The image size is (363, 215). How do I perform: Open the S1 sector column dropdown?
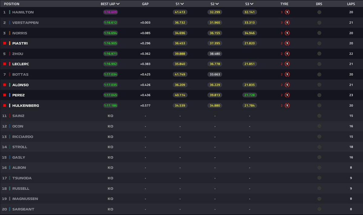click(x=182, y=4)
